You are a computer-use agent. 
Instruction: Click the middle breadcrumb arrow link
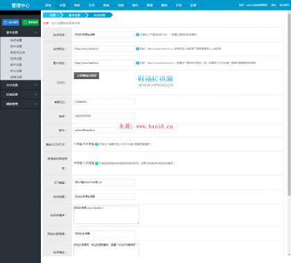[x=74, y=15]
